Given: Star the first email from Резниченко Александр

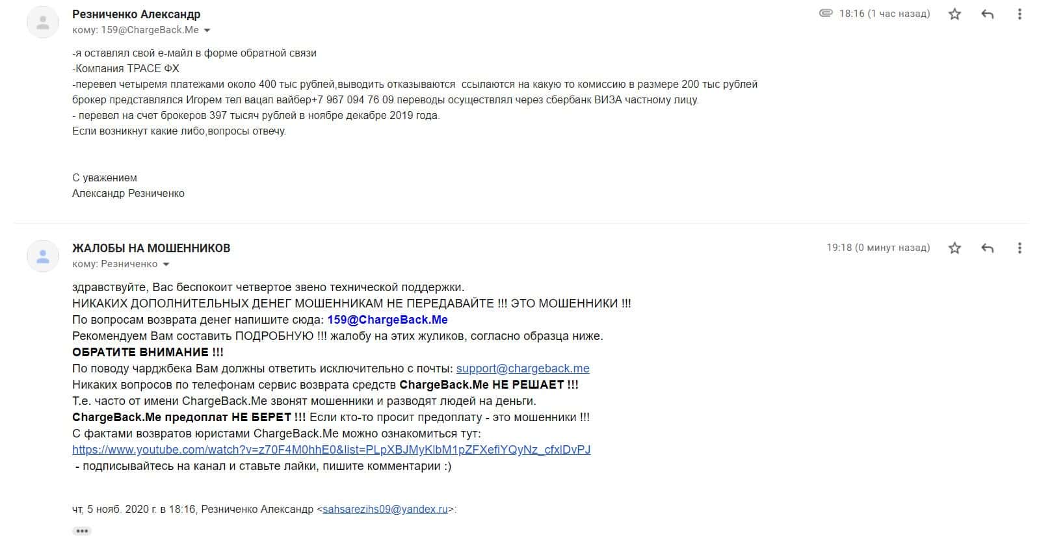Looking at the screenshot, I should click(954, 14).
